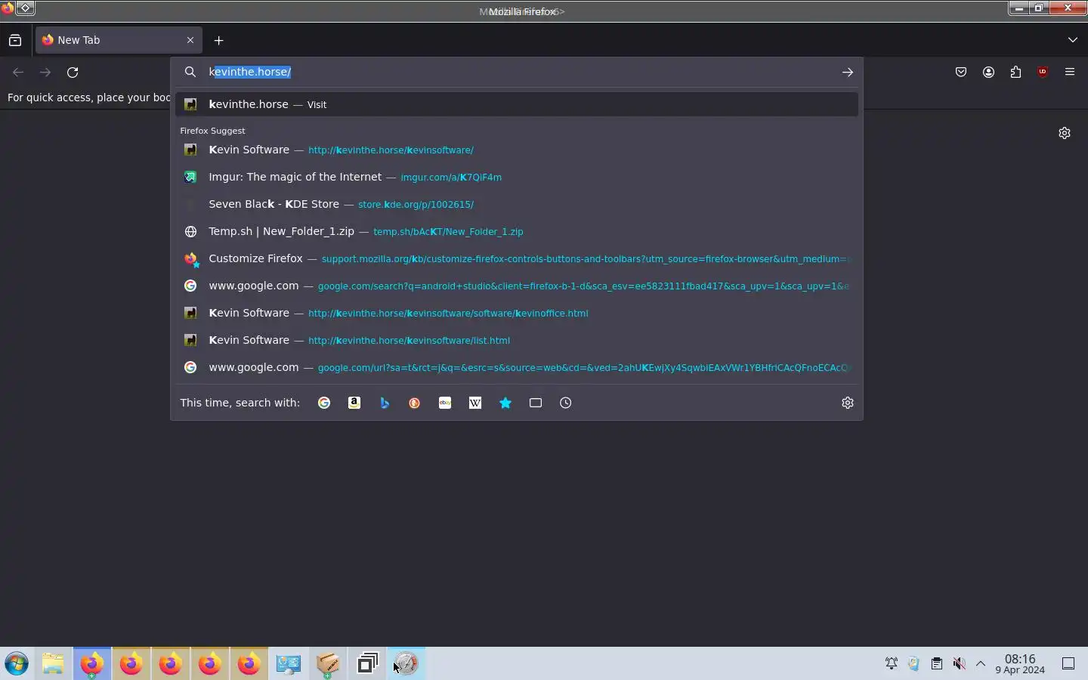
Task: Open the Save to Pocket button
Action: (x=961, y=72)
